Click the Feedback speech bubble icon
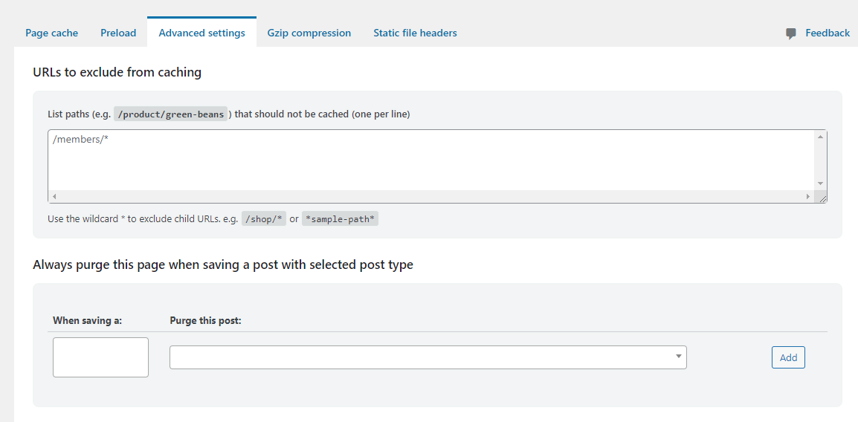858x422 pixels. 791,33
